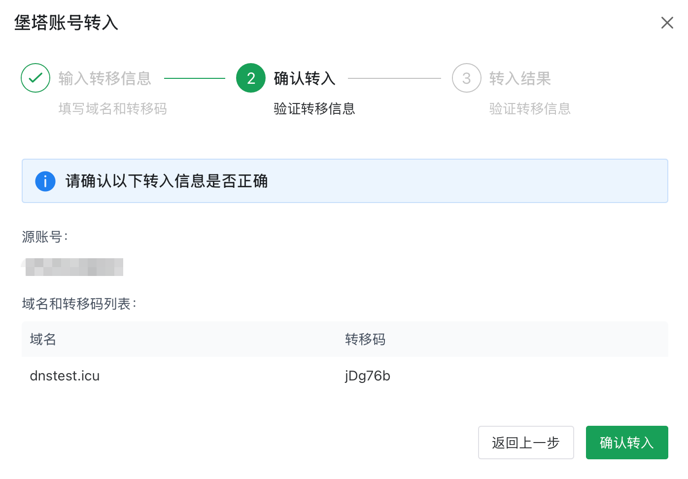This screenshot has height=479, width=688.
Task: Click the 域名 column header
Action: (42, 339)
